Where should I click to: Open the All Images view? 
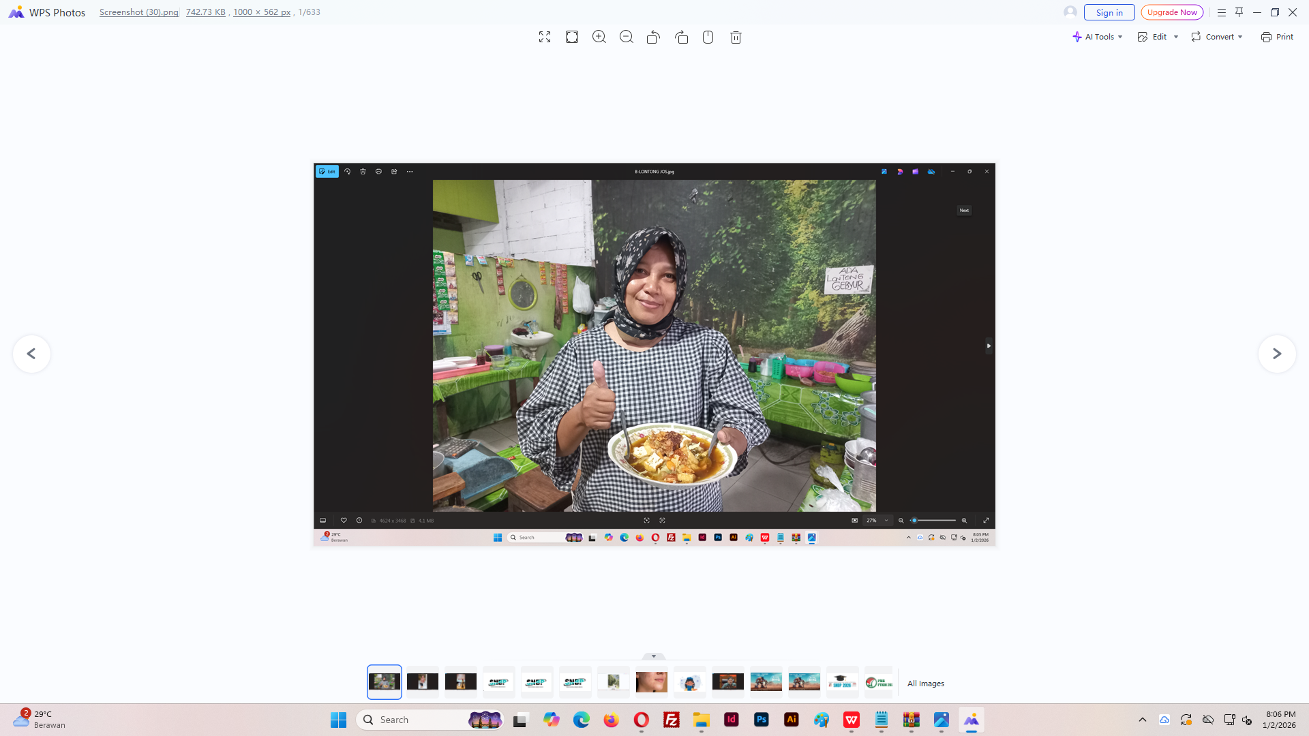click(926, 684)
